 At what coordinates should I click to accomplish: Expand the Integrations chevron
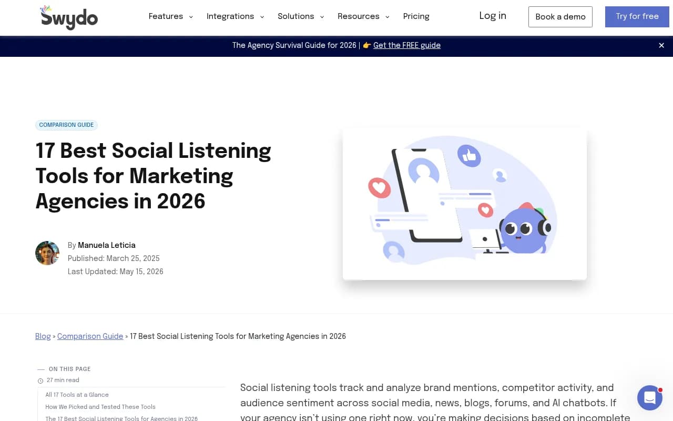coord(262,17)
